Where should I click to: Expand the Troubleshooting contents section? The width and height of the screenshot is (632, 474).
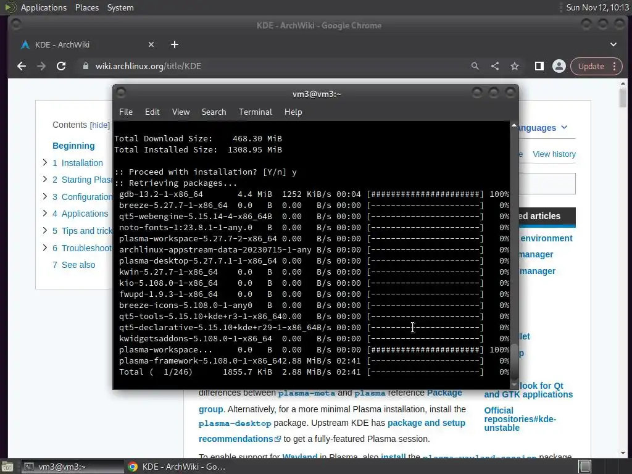[44, 247]
